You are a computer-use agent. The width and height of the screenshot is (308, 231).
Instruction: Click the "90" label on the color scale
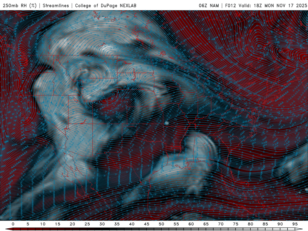(280, 224)
